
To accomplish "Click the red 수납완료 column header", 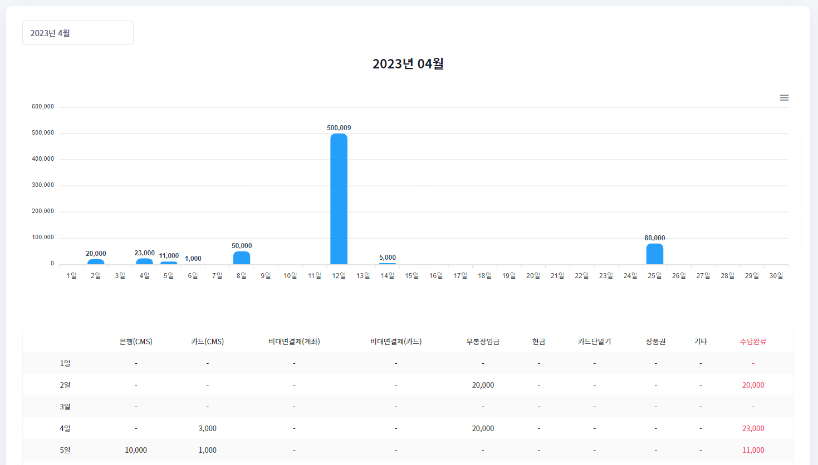I will (x=753, y=342).
